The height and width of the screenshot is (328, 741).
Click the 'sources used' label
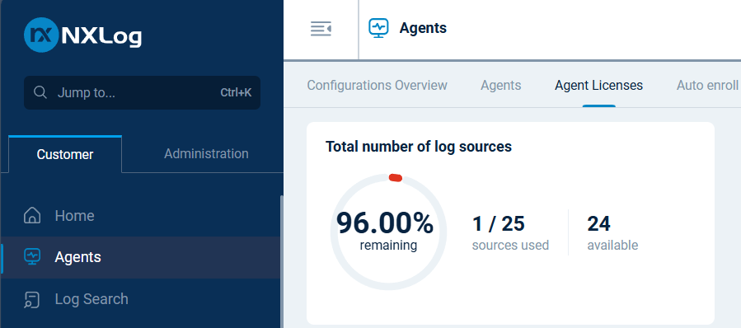point(510,246)
